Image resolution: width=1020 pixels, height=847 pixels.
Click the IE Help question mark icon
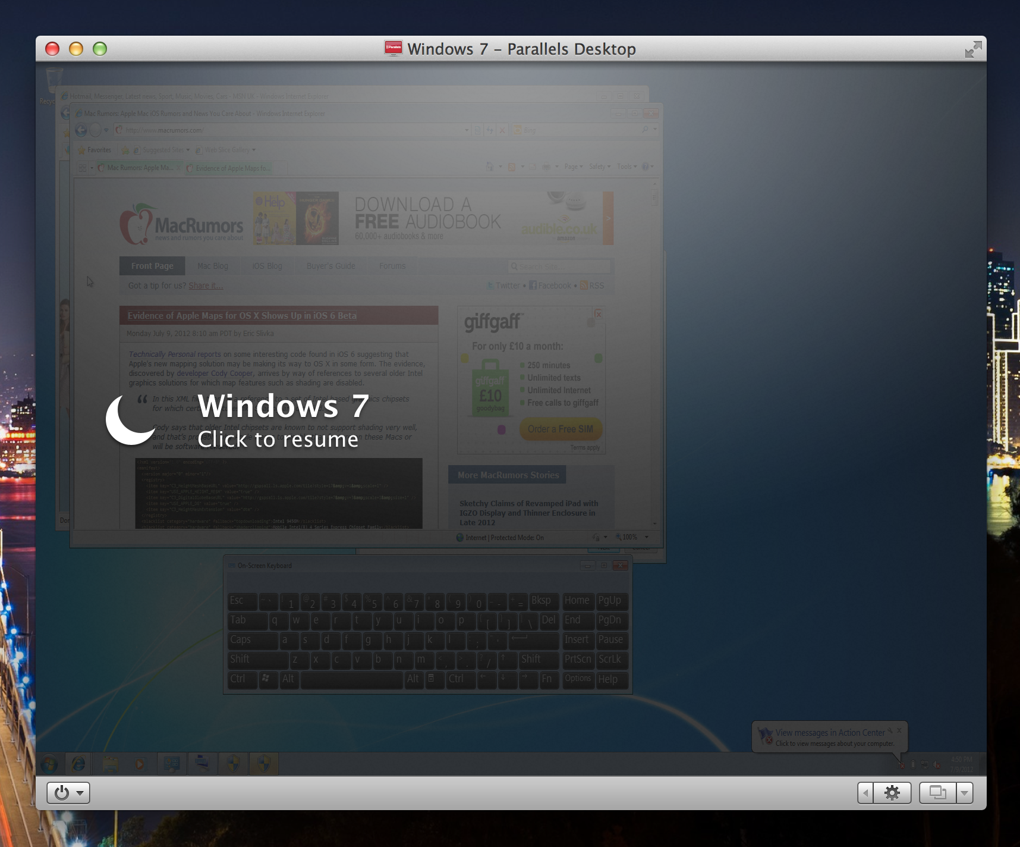coord(647,167)
